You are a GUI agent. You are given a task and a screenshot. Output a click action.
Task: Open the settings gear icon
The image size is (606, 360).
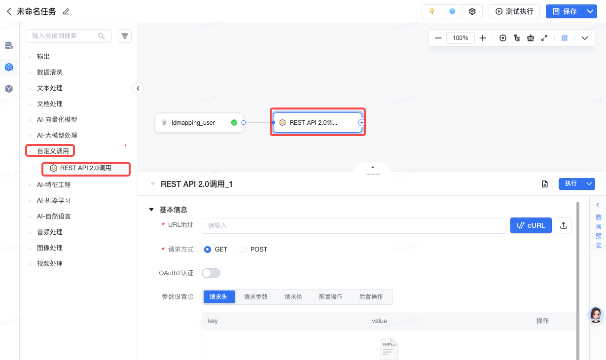472,11
